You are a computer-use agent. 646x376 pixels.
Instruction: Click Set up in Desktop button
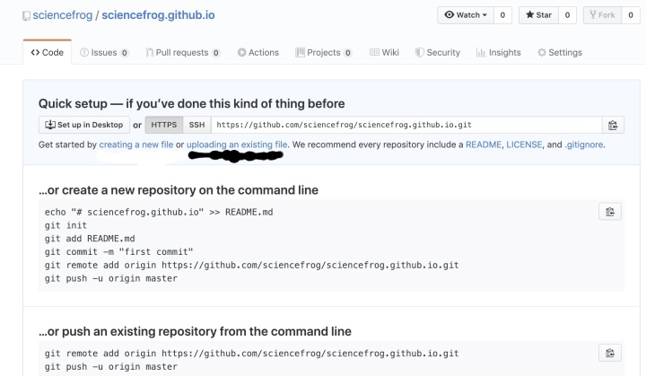pyautogui.click(x=84, y=125)
